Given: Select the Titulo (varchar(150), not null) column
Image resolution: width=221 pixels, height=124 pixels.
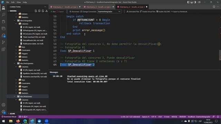Looking at the screenshot, I should point(34,37).
